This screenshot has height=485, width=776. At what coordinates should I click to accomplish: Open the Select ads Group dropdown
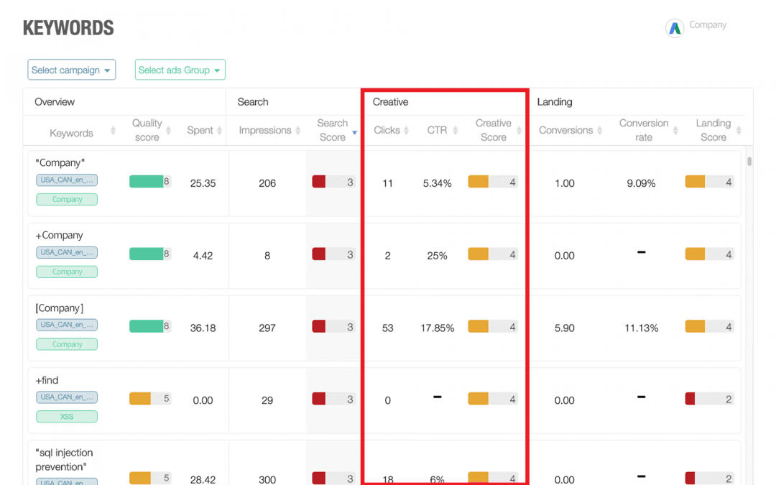coord(180,70)
